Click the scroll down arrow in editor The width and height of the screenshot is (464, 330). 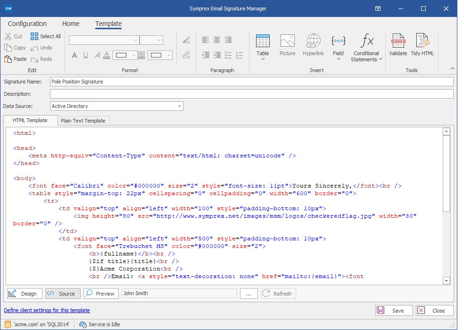click(x=446, y=280)
